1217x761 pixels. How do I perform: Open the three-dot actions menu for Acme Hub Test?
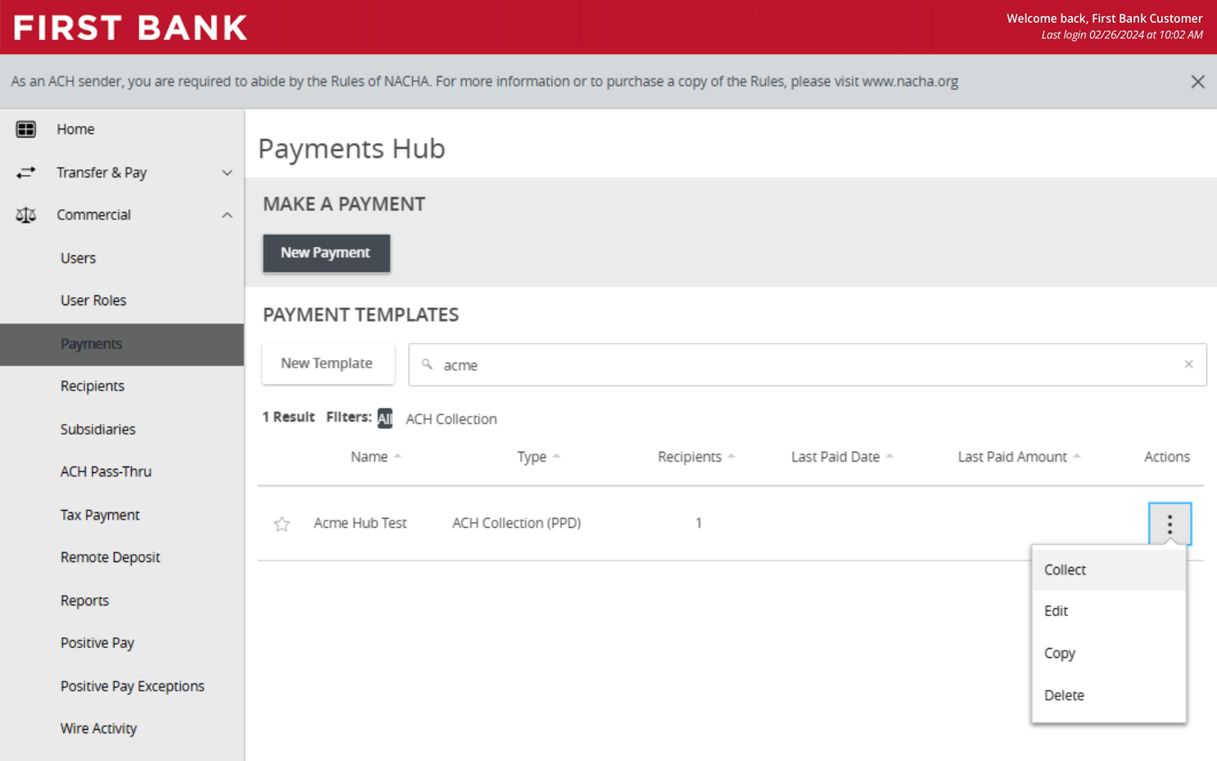pos(1169,524)
